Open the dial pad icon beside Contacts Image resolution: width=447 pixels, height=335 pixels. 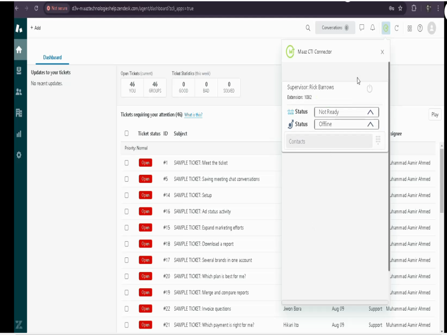coord(378,140)
